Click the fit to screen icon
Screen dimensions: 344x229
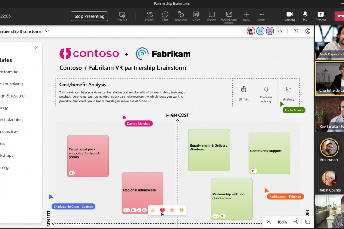pyautogui.click(x=308, y=222)
